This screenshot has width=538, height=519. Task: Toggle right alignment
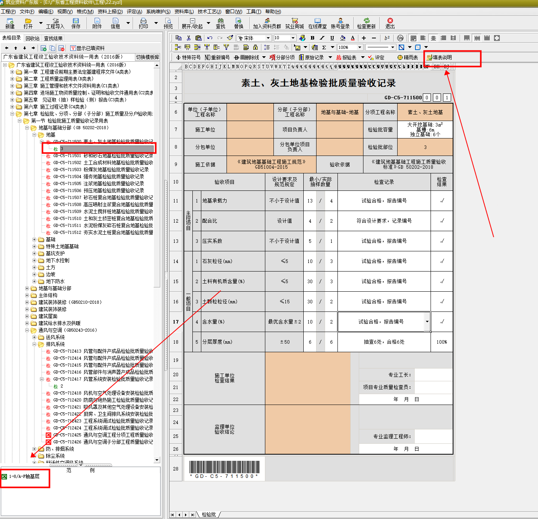point(443,38)
